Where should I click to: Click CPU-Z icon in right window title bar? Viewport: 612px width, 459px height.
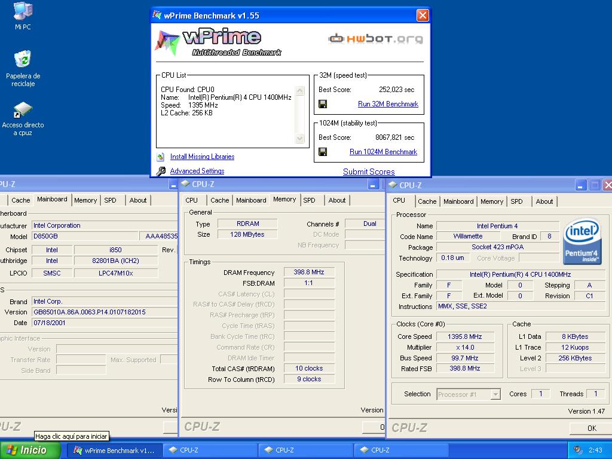point(392,185)
